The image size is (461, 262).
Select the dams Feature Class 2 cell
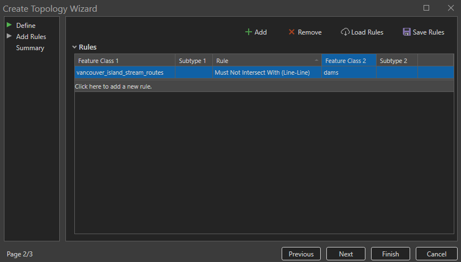click(x=348, y=73)
